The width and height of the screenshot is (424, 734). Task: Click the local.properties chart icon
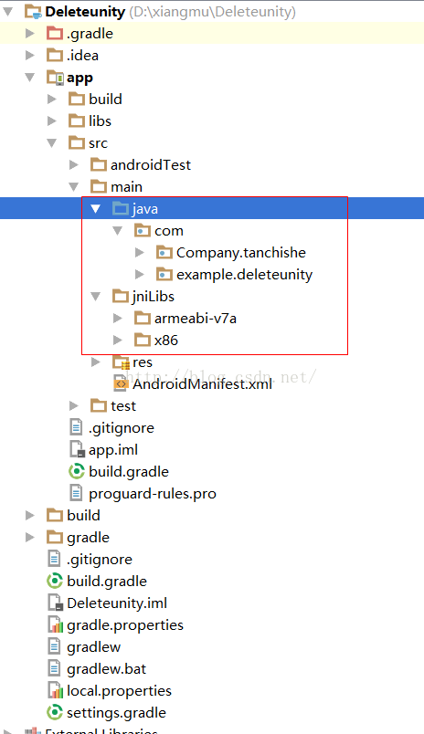(x=55, y=690)
